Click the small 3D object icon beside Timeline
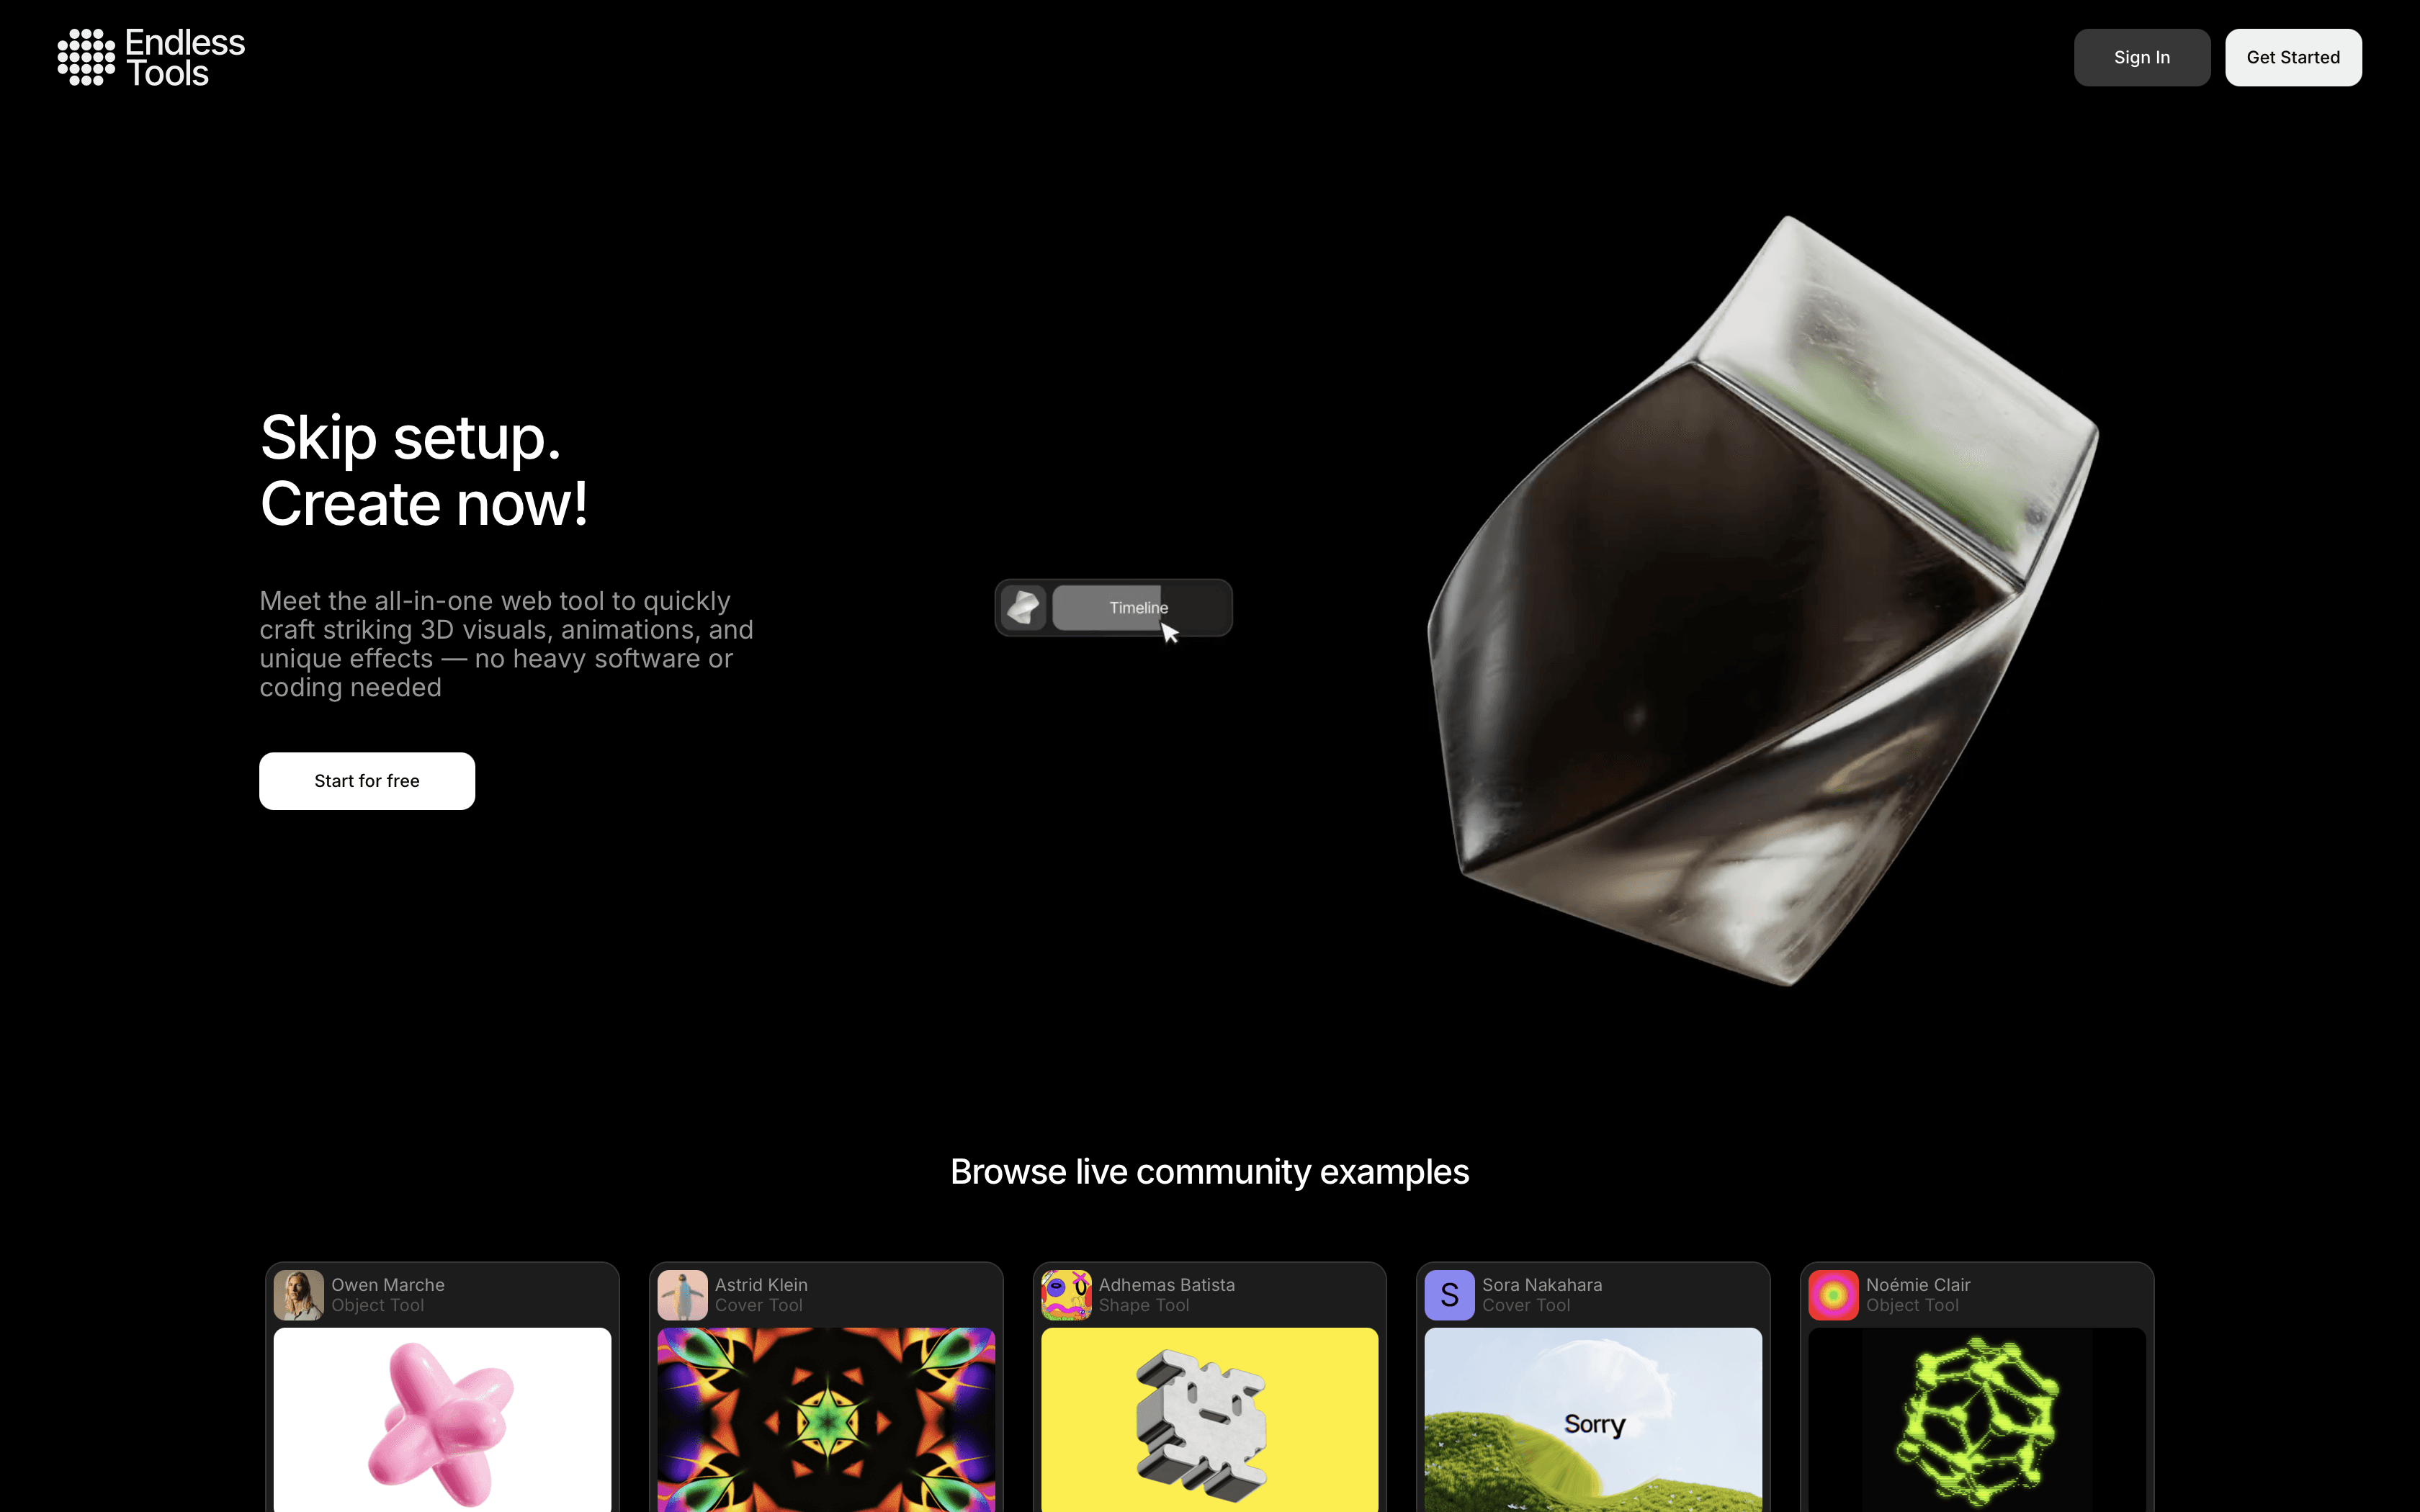 (1023, 608)
